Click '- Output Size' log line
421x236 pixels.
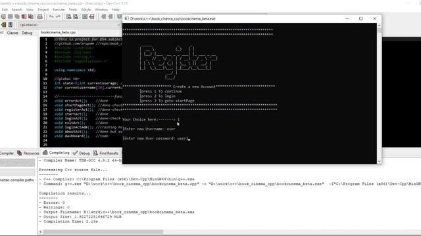[80, 217]
